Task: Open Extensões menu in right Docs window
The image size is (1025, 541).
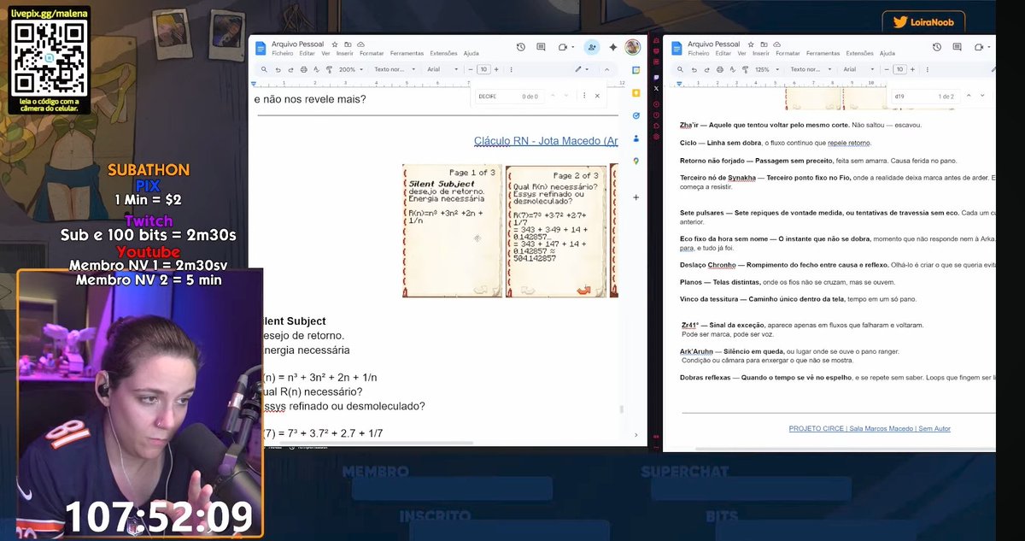Action: point(859,53)
